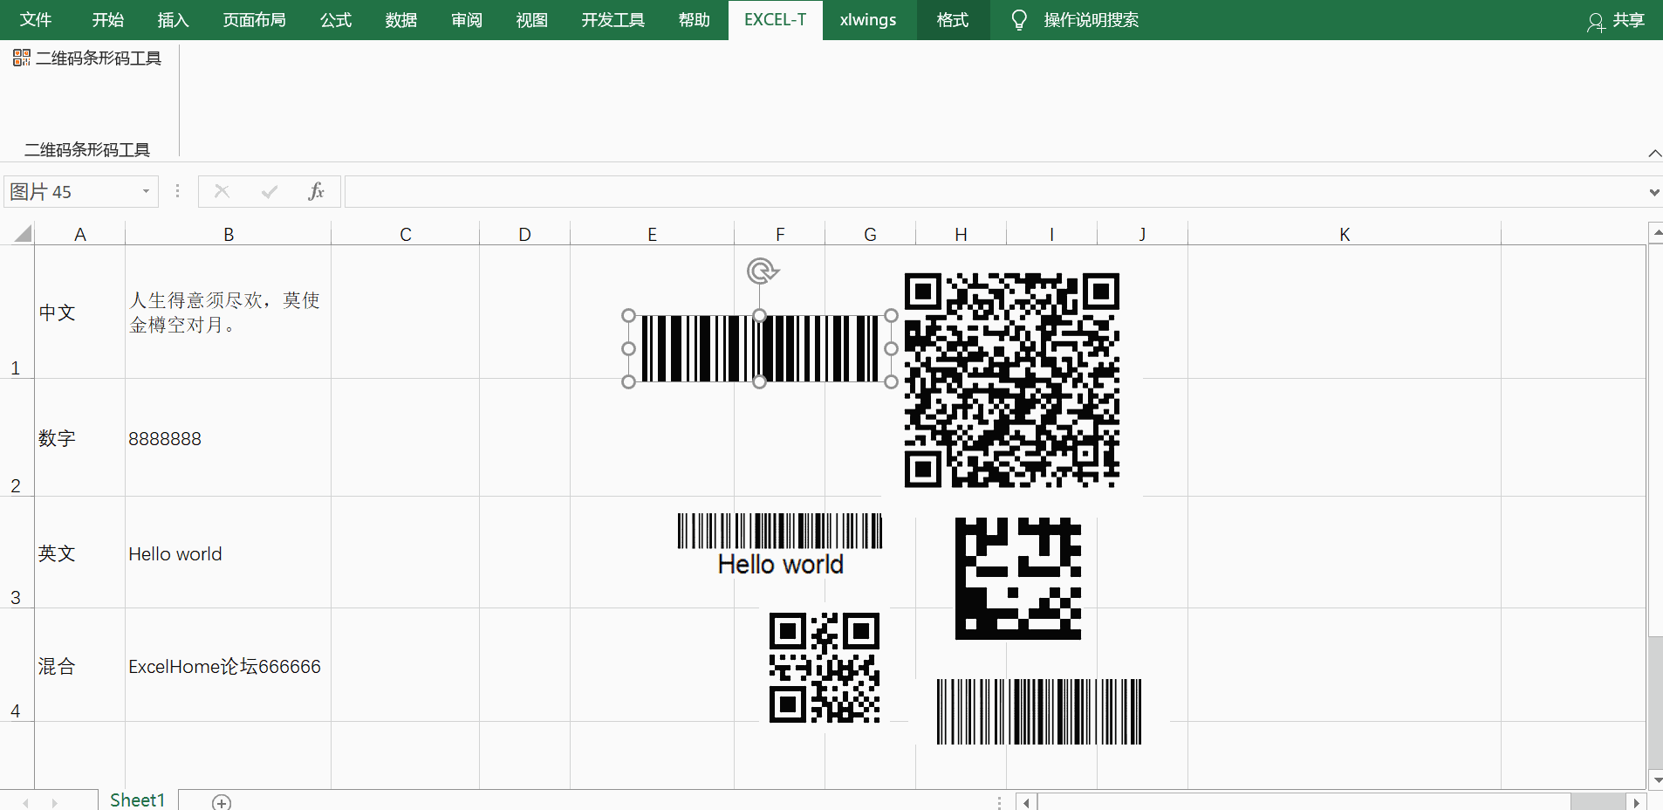This screenshot has height=810, width=1663.
Task: Select the Sheet1 worksheet tab
Action: 137,800
